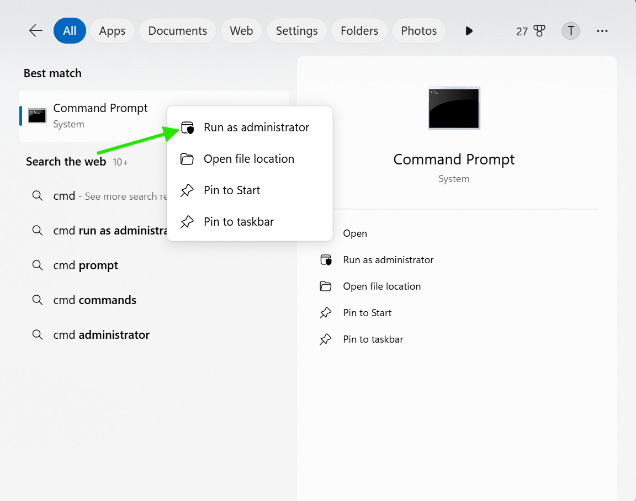Go back with the left arrow icon
This screenshot has width=636, height=501.
coord(36,31)
